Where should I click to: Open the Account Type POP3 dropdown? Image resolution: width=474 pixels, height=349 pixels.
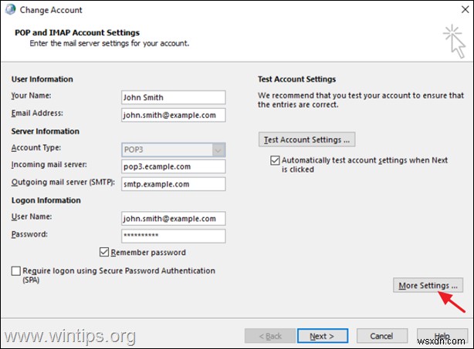tap(218, 149)
